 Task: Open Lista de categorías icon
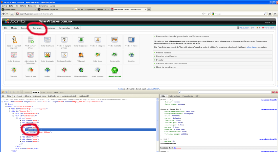pyautogui.click(x=64, y=70)
